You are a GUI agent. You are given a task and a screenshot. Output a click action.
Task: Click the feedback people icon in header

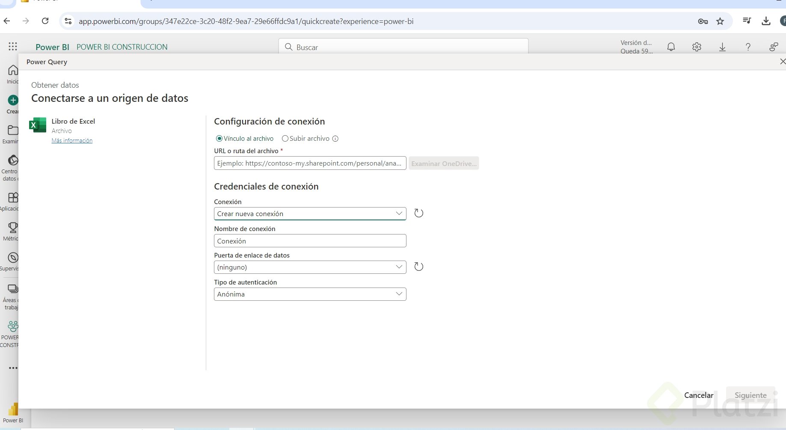pos(774,47)
